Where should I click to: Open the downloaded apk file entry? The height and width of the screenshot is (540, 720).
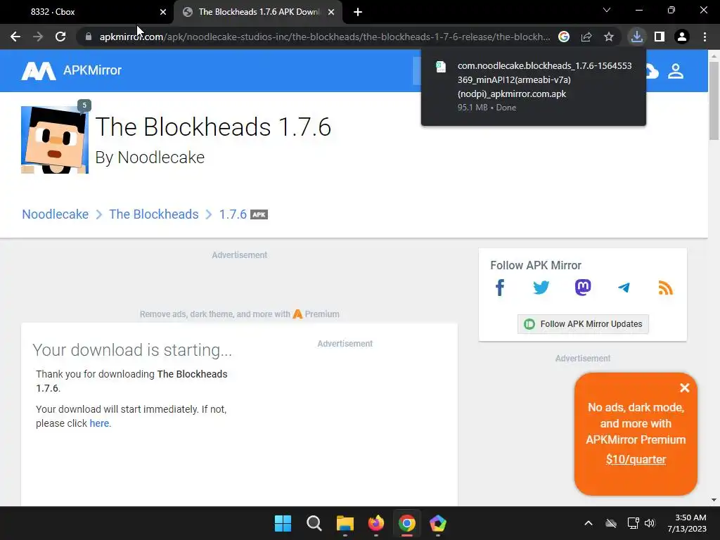(x=534, y=86)
